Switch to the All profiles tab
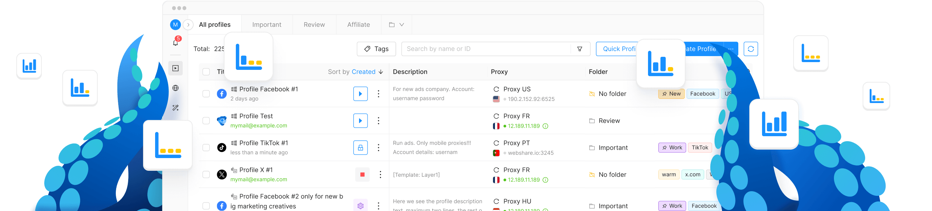Viewport: 932px width, 211px height. [x=215, y=25]
